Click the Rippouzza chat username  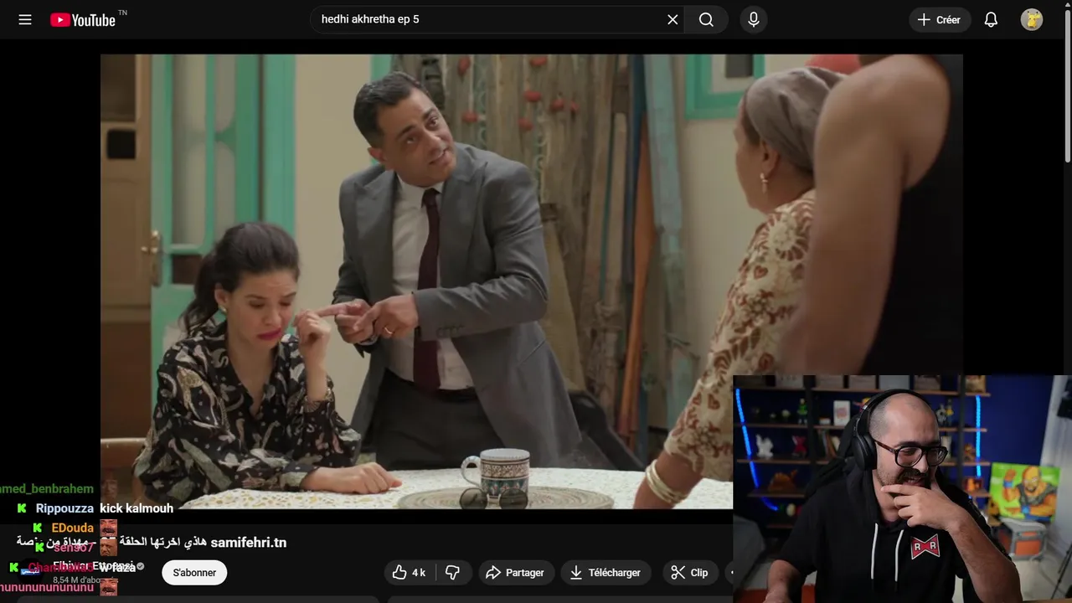[x=64, y=508]
